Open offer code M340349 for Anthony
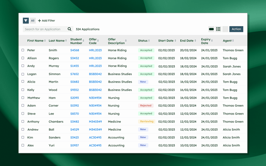The width and height of the screenshot is (266, 166). (x=95, y=122)
